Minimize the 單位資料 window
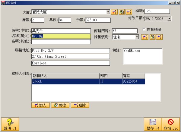 click(170, 3)
